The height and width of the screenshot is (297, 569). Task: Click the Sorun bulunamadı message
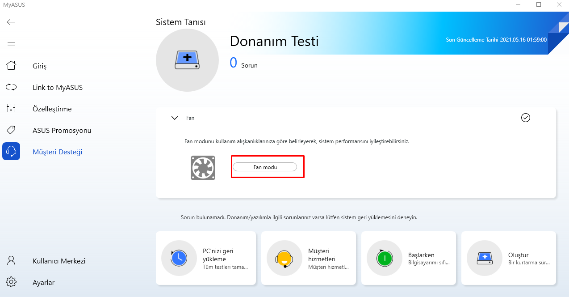299,217
